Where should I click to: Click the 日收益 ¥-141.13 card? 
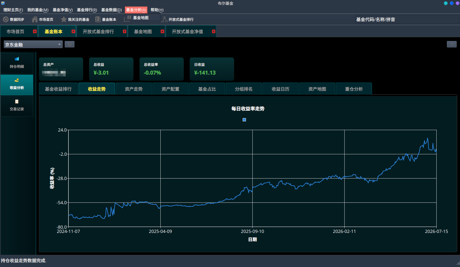(x=212, y=69)
